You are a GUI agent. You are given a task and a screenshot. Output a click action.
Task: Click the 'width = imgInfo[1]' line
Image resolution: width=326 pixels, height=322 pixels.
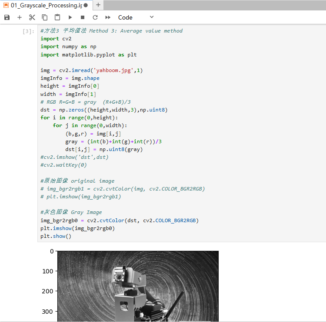(x=68, y=94)
